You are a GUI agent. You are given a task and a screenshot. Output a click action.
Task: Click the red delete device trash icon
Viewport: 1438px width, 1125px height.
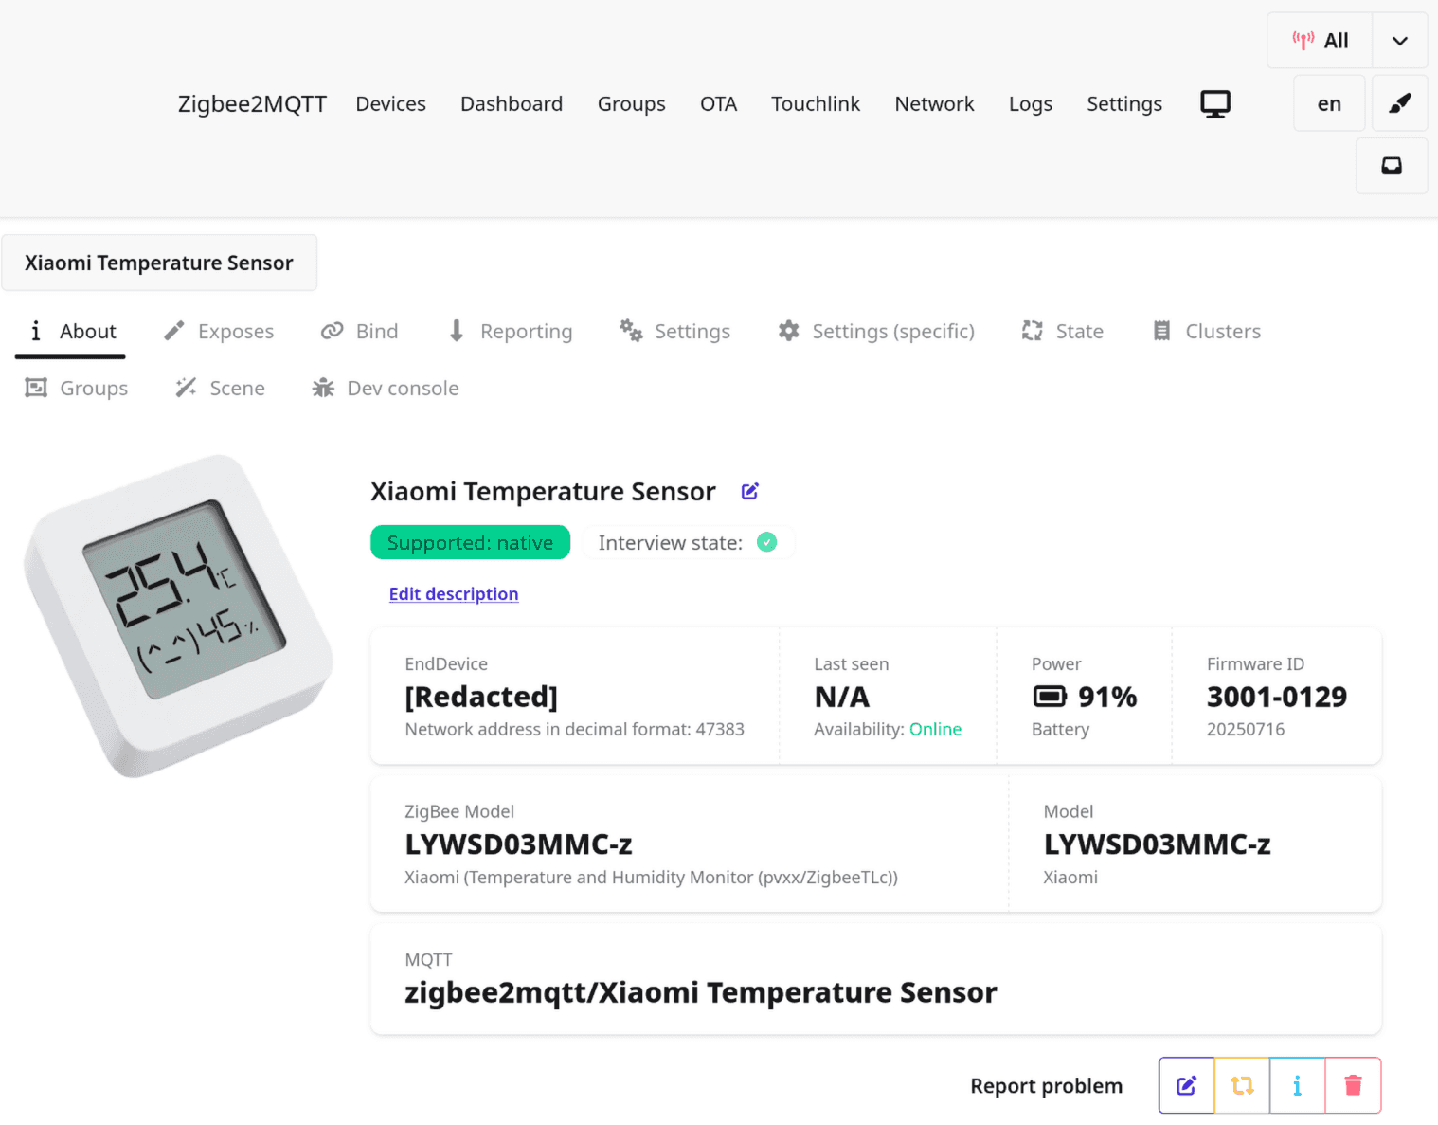tap(1353, 1085)
